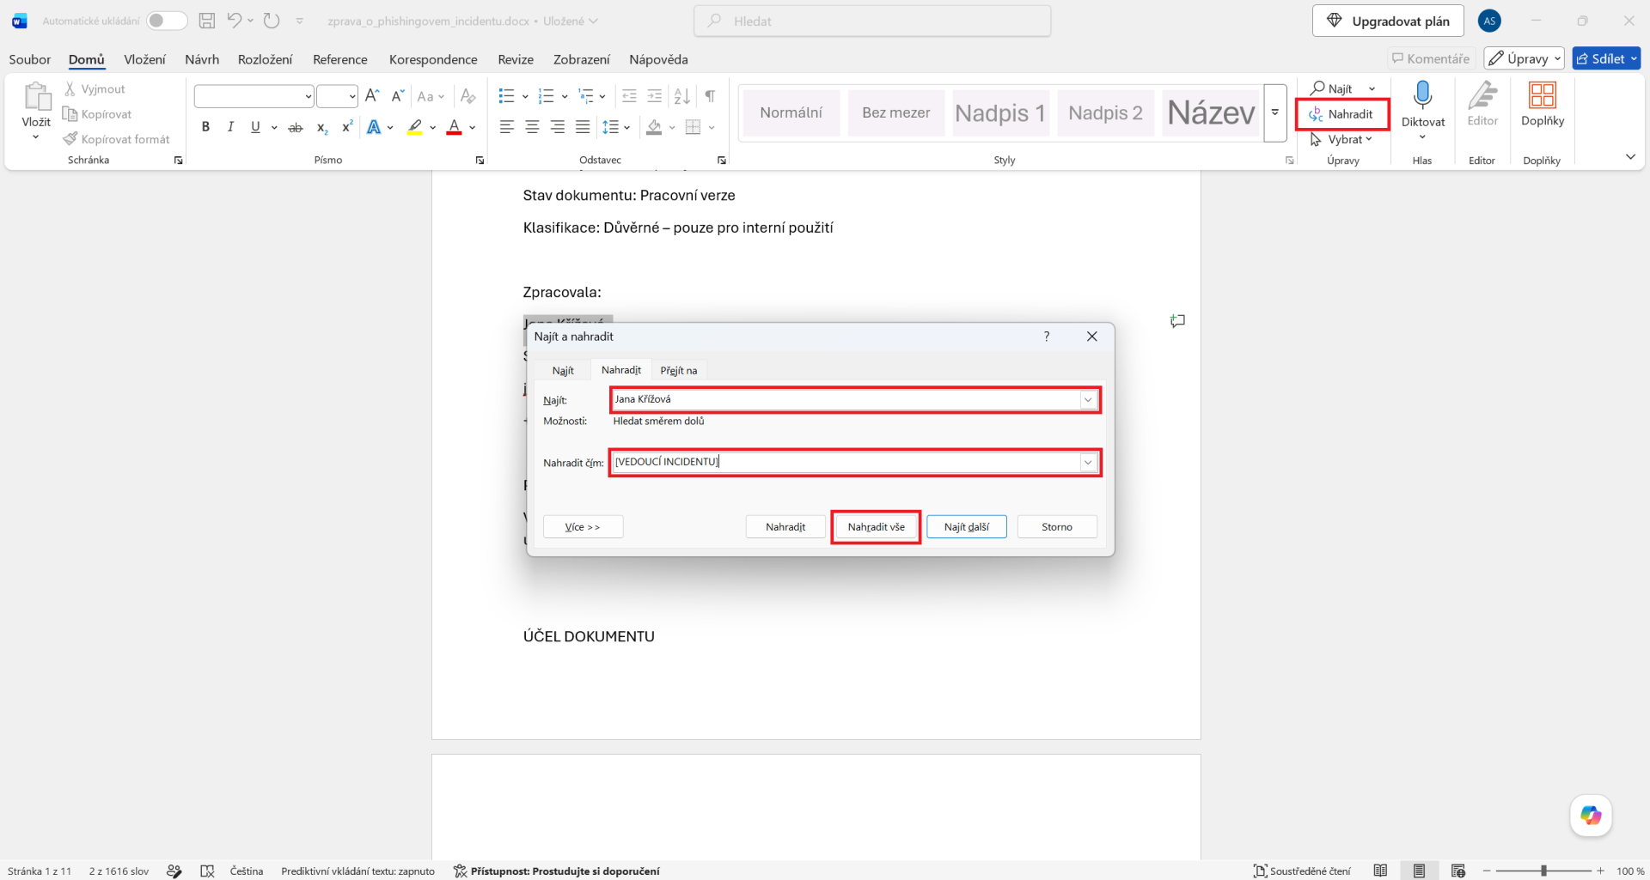Apply Subscript formatting

[321, 127]
